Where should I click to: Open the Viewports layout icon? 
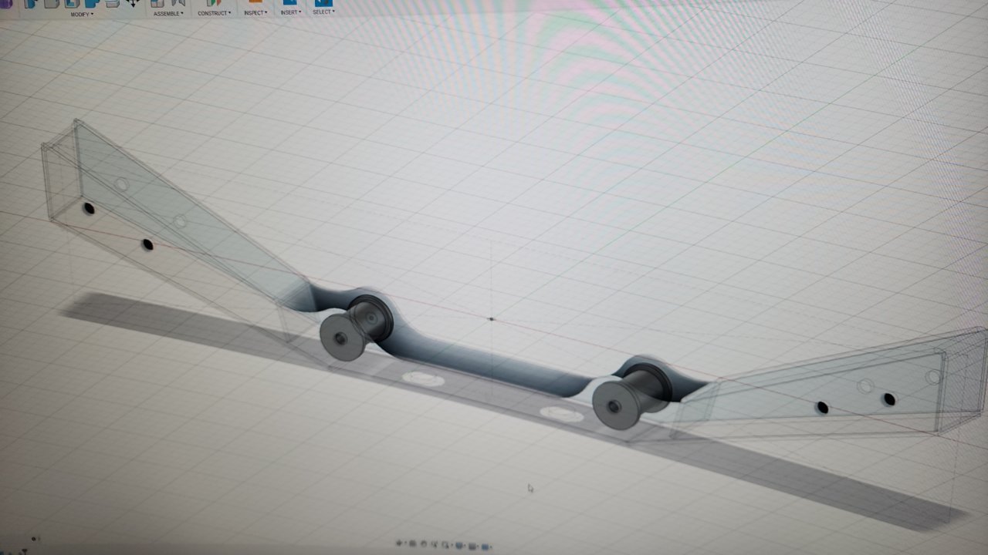click(485, 547)
